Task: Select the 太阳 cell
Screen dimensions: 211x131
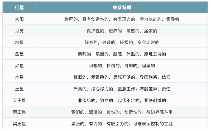Action: tap(19, 19)
